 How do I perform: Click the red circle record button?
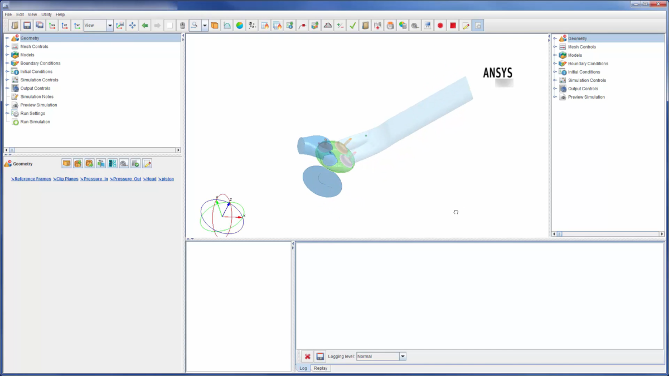click(x=440, y=25)
